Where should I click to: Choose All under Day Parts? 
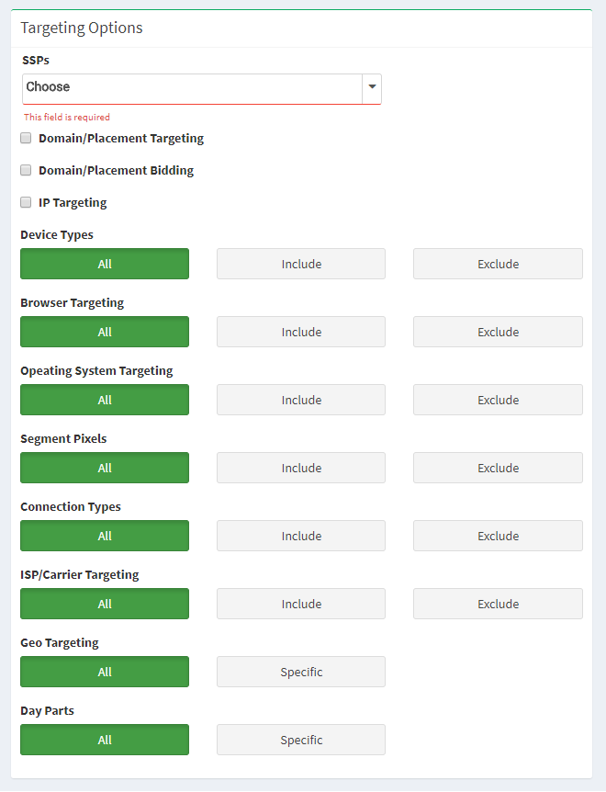105,740
